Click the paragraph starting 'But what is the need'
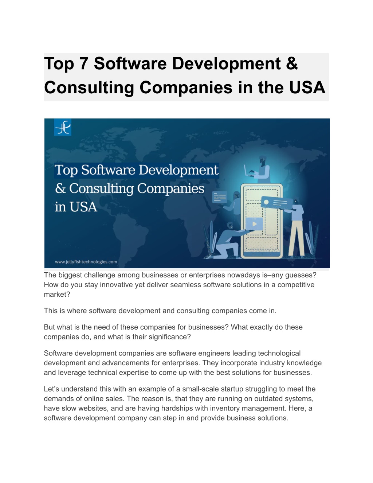This screenshot has height=483, width=373. pyautogui.click(x=173, y=332)
